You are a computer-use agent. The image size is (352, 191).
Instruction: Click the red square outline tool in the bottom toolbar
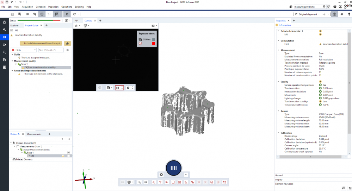173,182
